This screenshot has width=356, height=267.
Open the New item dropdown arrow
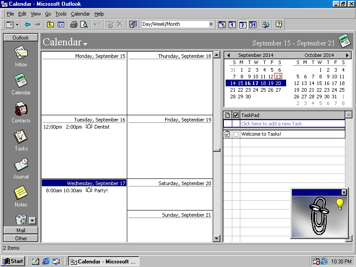point(17,24)
